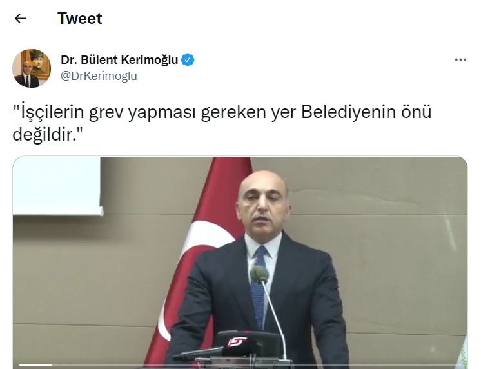Click the red logo on the press microphone
The height and width of the screenshot is (369, 481).
[237, 342]
